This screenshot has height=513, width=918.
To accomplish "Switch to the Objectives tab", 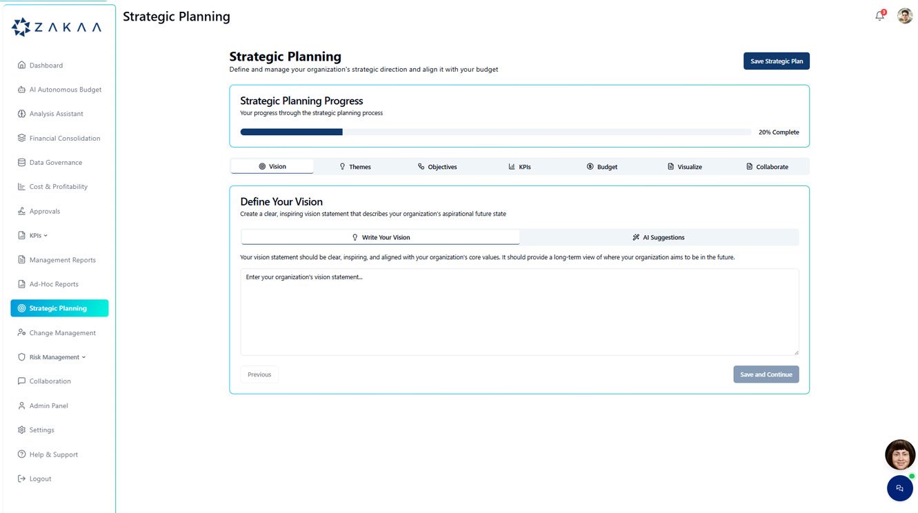I will pyautogui.click(x=437, y=167).
